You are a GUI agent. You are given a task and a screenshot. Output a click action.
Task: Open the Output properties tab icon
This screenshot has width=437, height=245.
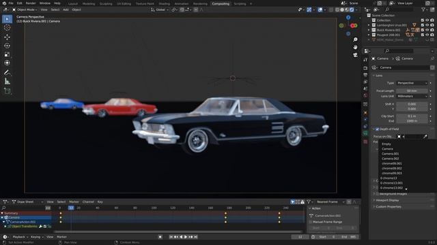[x=365, y=75]
